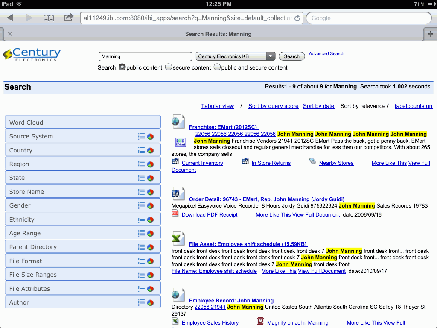Expand the State facet panel
437x328 pixels.
click(83, 178)
